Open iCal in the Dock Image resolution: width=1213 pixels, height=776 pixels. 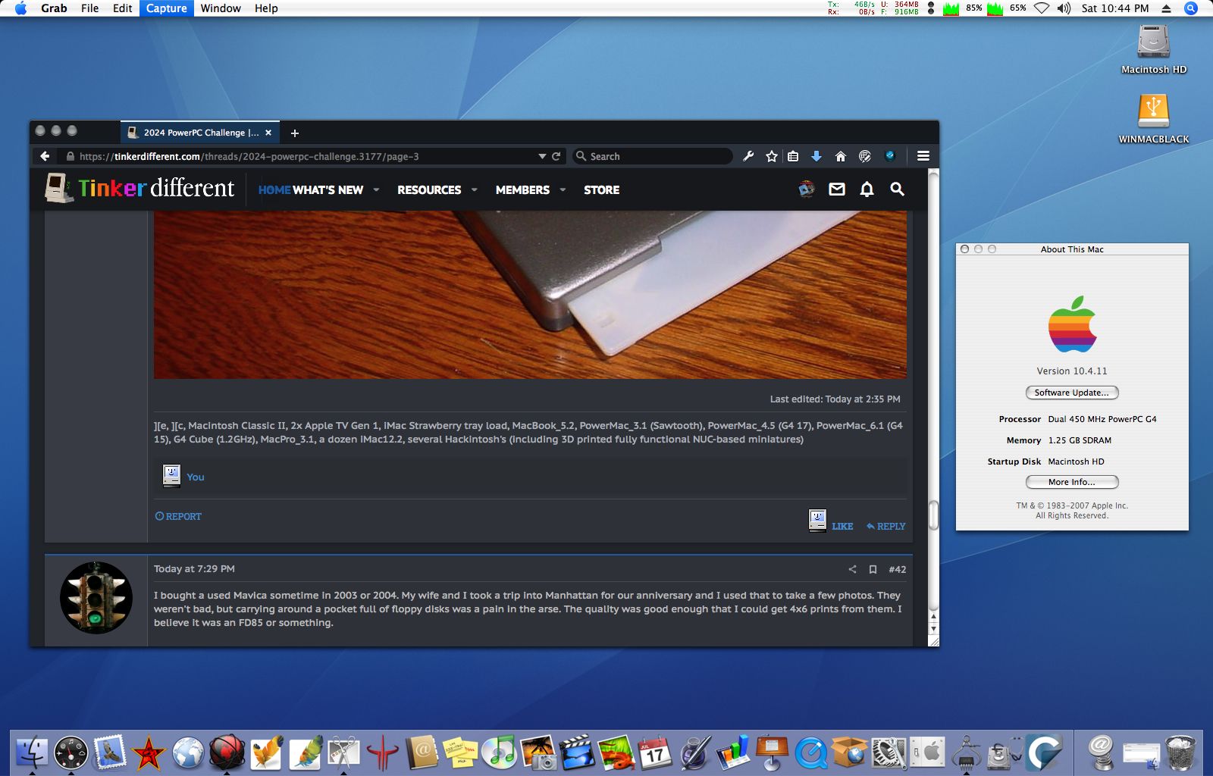click(x=654, y=753)
